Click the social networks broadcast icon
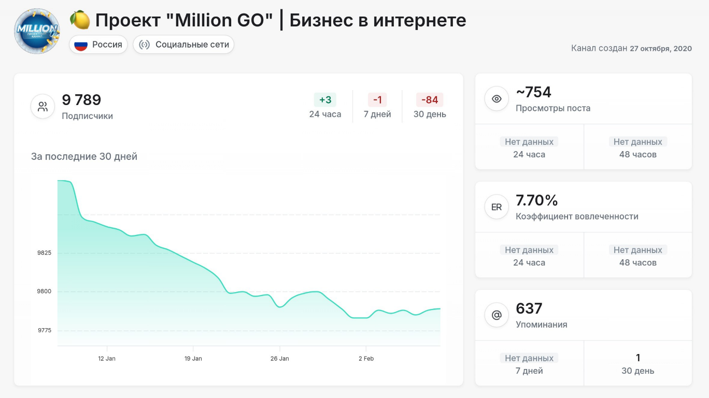Screen dimensions: 709x398 [x=145, y=45]
